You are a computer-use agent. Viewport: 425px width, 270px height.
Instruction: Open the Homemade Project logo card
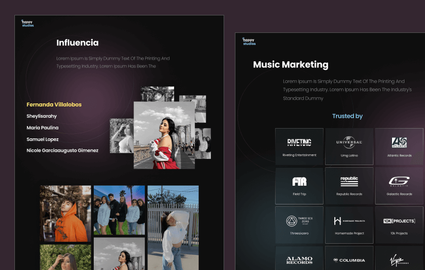(x=349, y=225)
